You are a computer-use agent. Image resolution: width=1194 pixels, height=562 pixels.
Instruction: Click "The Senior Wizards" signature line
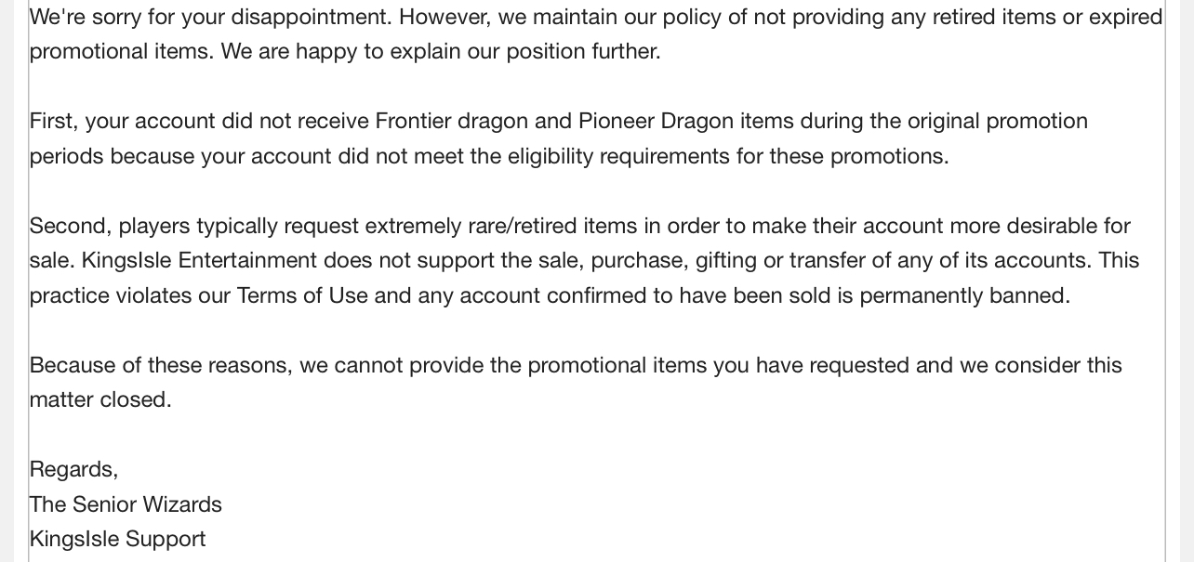click(126, 504)
